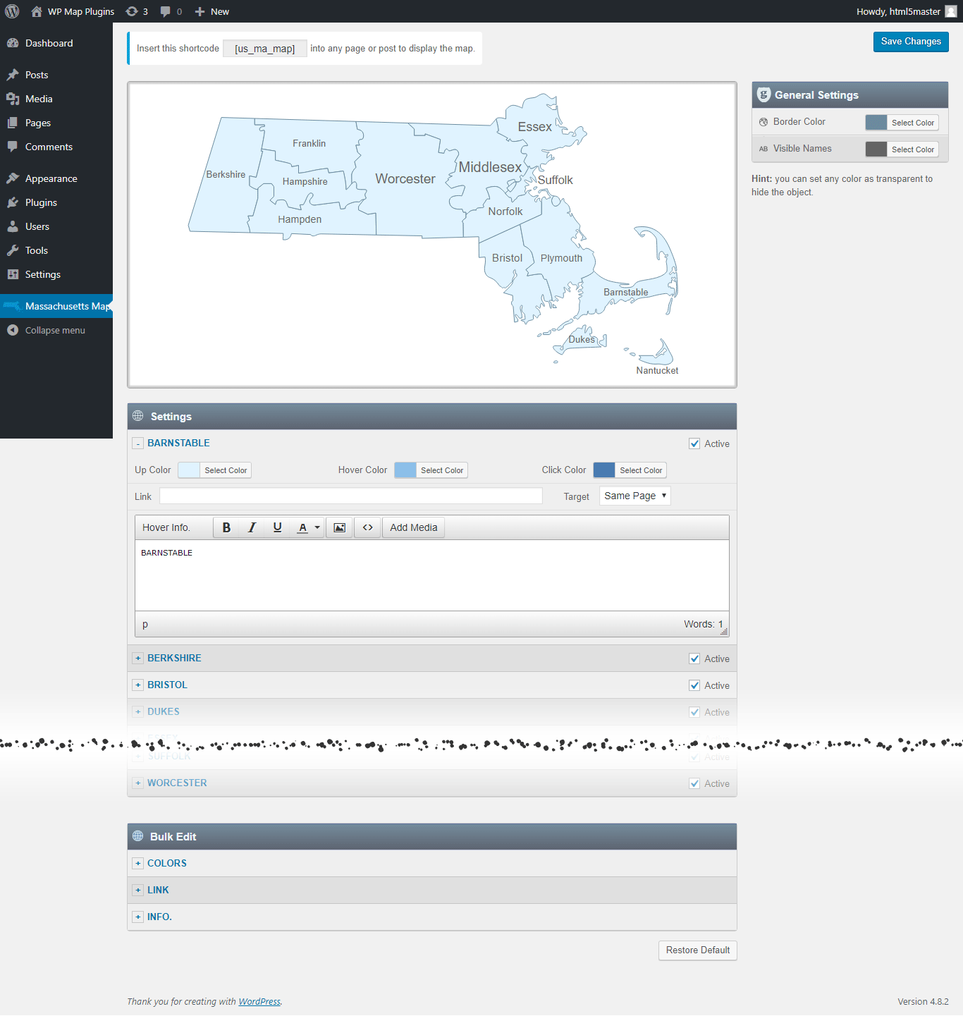
Task: Uncheck the Active checkbox for Bristol
Action: click(x=694, y=685)
